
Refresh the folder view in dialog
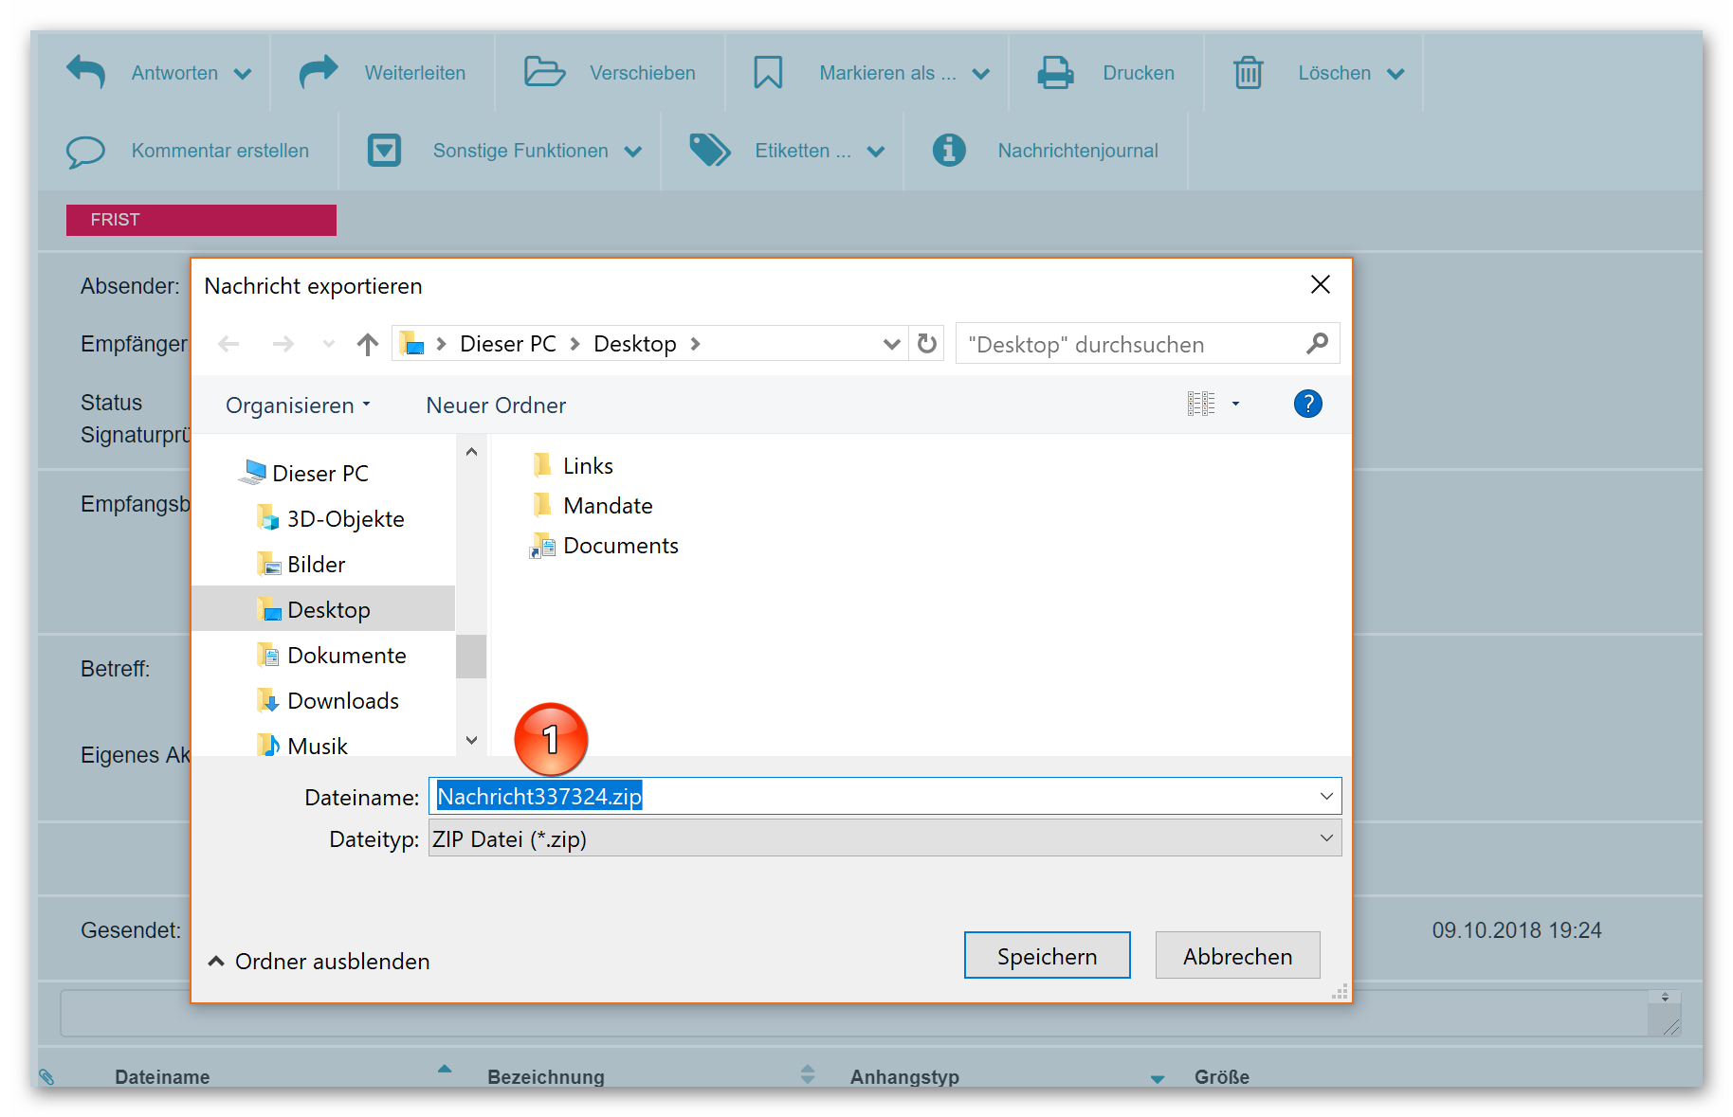coord(927,344)
